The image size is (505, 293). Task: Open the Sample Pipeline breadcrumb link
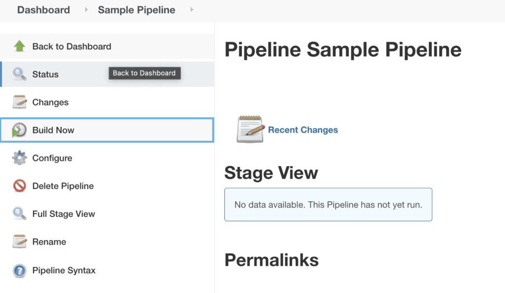(x=137, y=10)
